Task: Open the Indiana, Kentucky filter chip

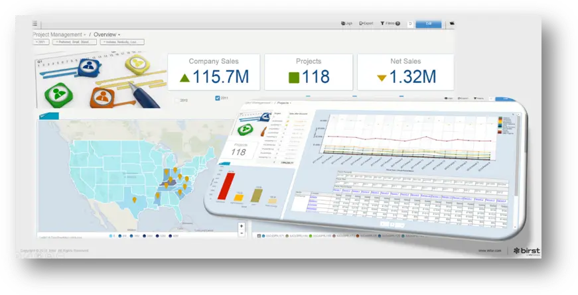Action: coord(122,42)
